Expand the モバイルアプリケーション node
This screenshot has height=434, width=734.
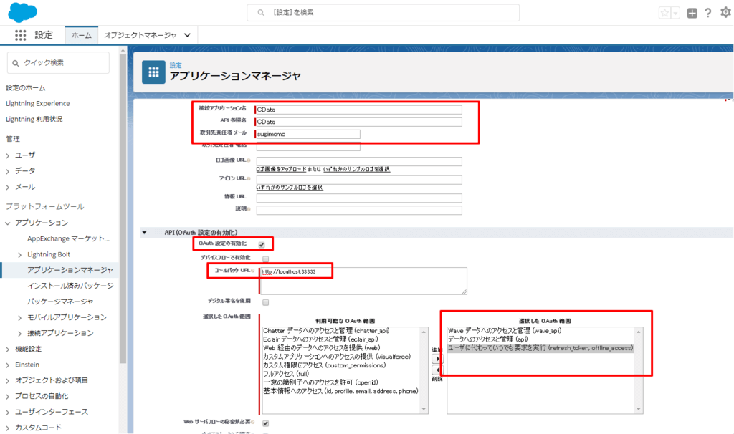pos(19,317)
